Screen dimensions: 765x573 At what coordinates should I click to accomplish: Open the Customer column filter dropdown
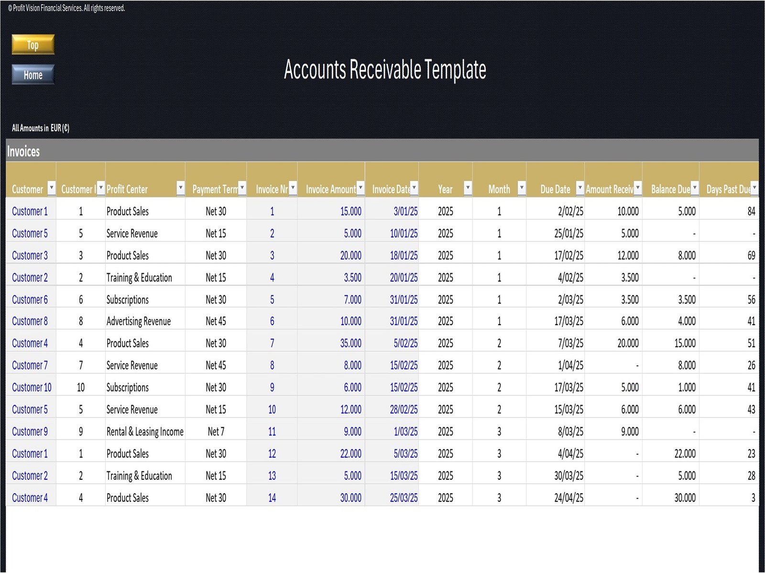point(51,188)
